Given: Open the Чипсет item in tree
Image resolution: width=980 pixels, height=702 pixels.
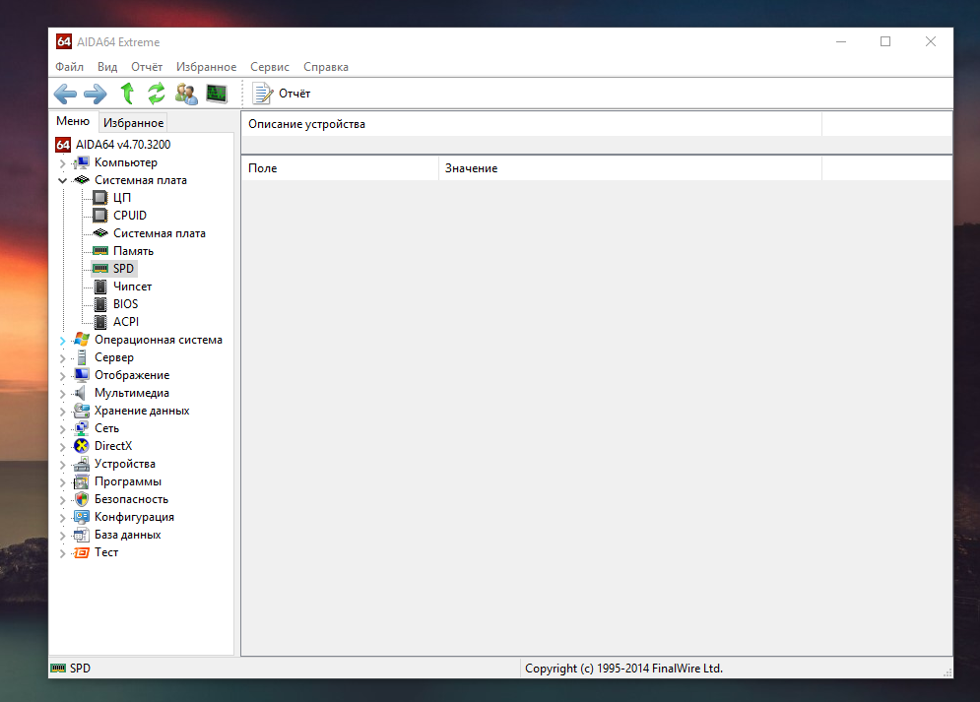Looking at the screenshot, I should click(132, 287).
